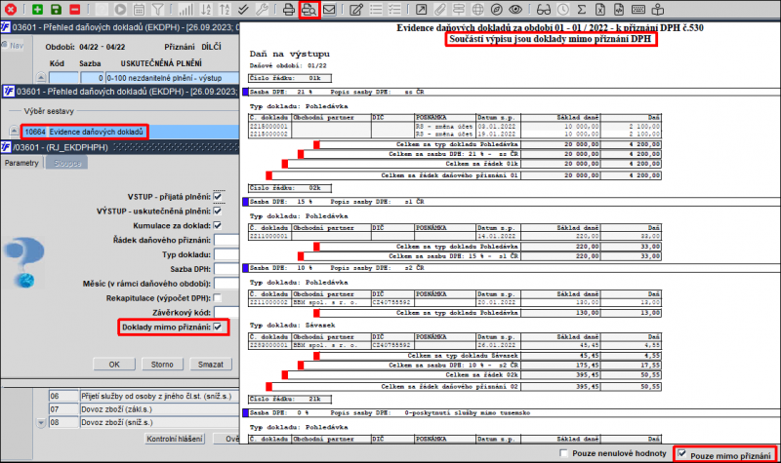Click the eye view icon
This screenshot has height=463, width=781.
click(515, 9)
